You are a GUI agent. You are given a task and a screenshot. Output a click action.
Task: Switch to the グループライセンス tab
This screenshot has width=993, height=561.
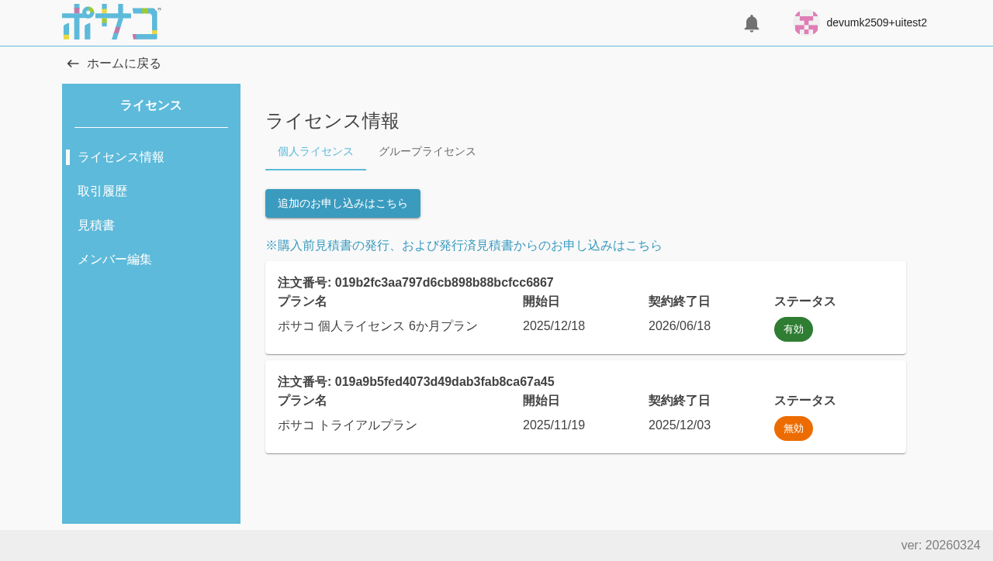[x=427, y=152]
